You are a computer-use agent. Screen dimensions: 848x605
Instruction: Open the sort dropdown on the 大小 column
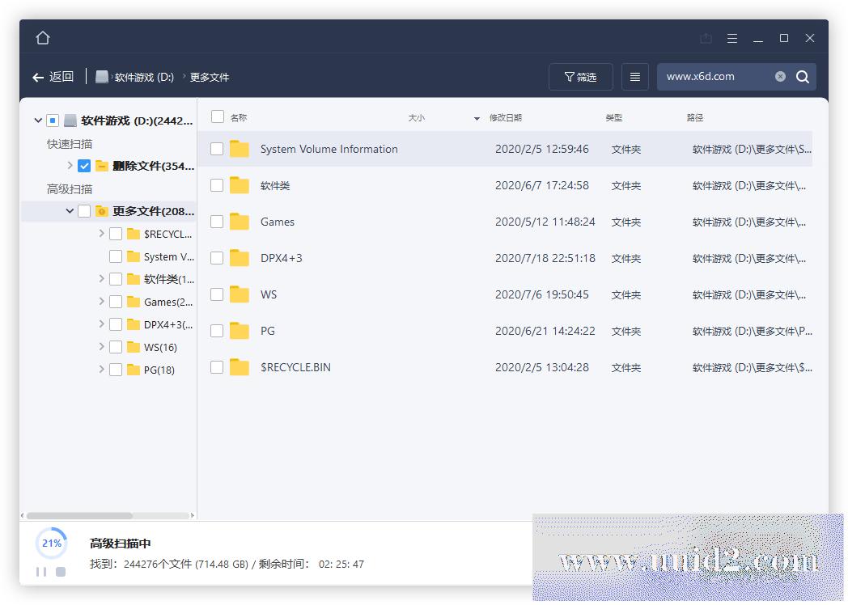point(476,117)
